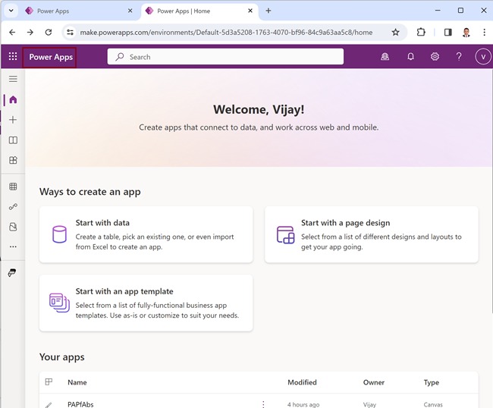Toggle the left navigation hamburger menu
Screen dimensions: 493x408
(x=13, y=79)
